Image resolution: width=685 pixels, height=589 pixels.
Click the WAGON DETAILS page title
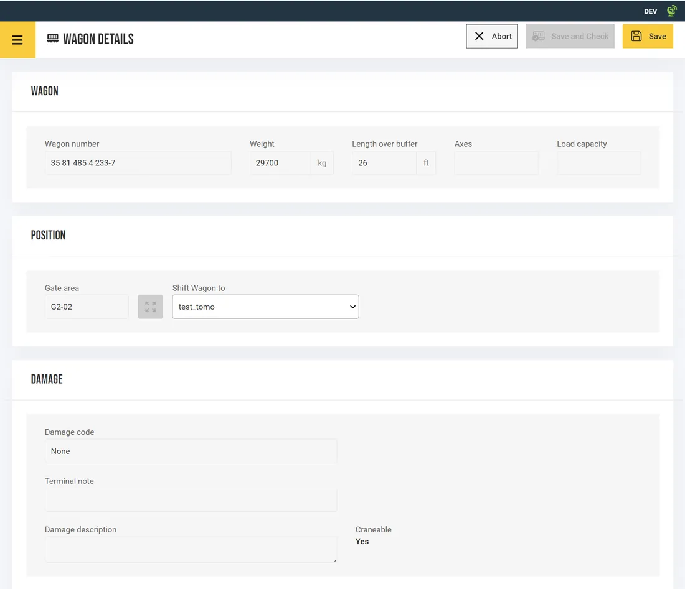98,39
